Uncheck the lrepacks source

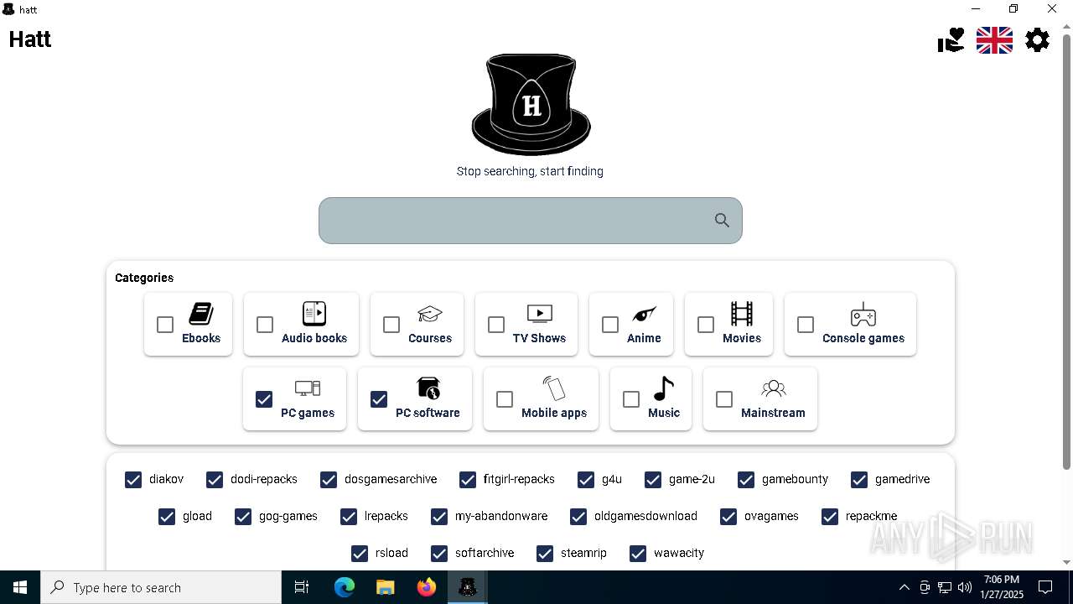click(x=349, y=516)
